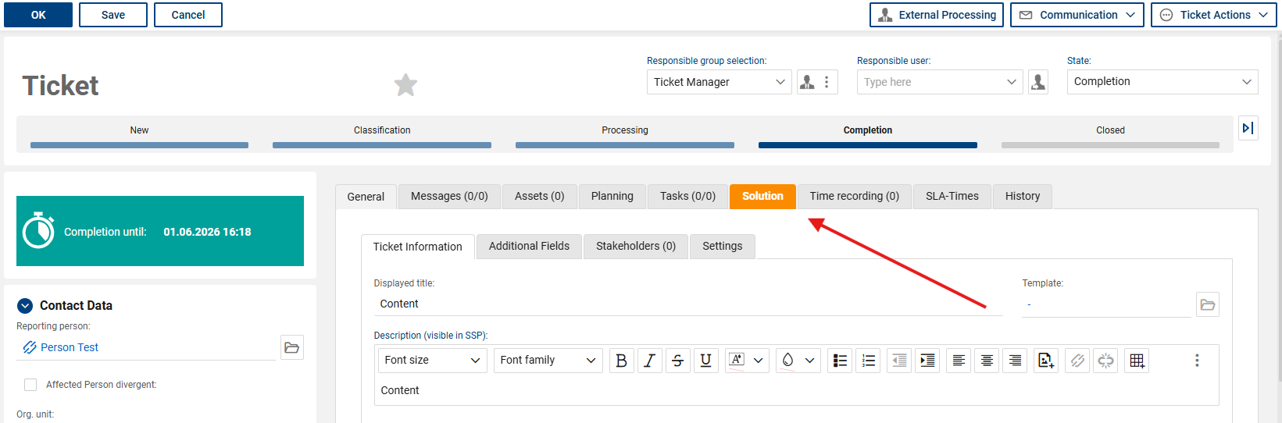
Task: Expand Ticket Actions menu
Action: point(1215,15)
